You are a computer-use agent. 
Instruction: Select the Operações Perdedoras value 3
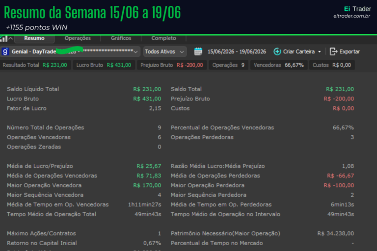pos(352,137)
